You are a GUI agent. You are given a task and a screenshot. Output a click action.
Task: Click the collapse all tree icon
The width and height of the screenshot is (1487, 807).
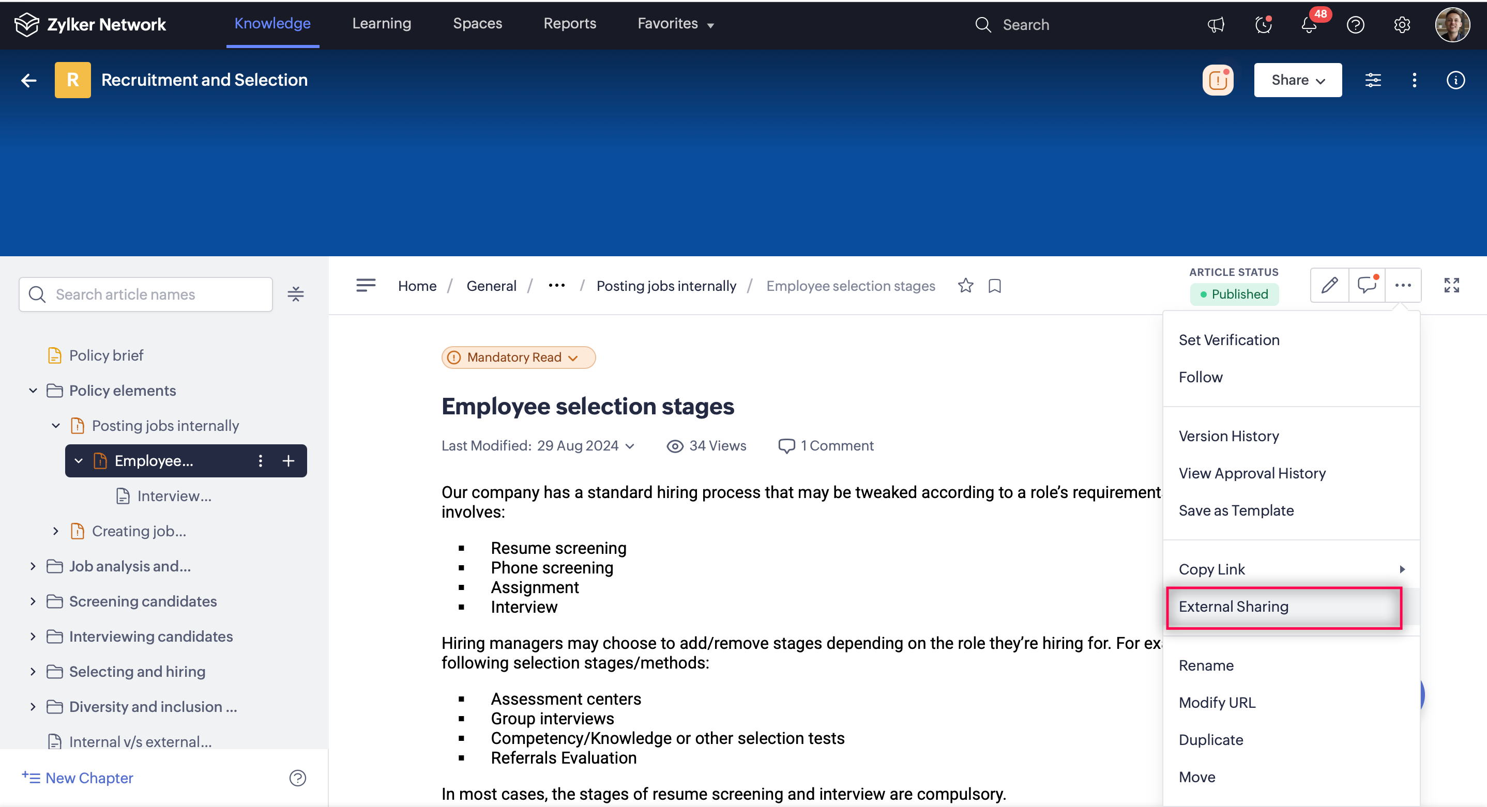click(296, 294)
